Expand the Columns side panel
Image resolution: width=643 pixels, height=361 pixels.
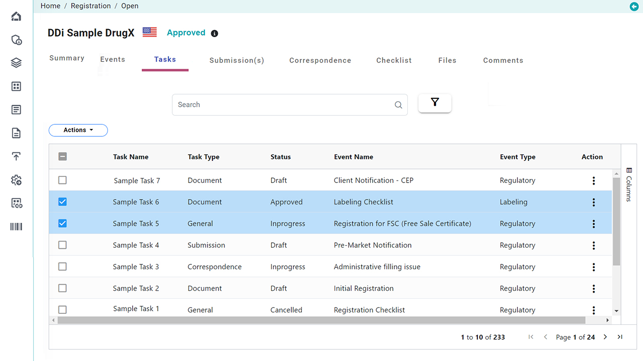coord(629,184)
